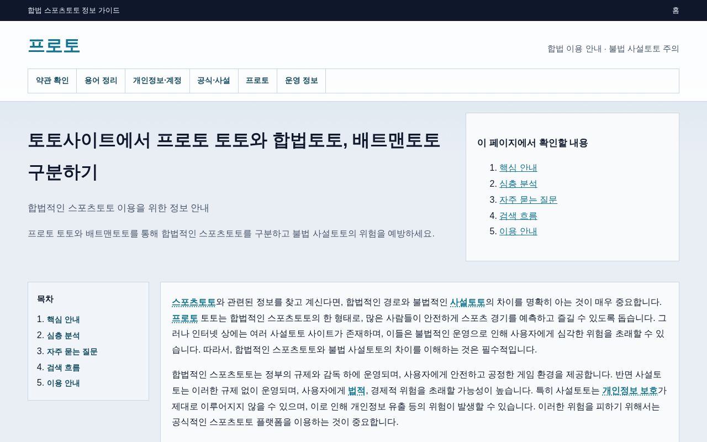The image size is (707, 442).
Task: Click 핵심 안내 in the '이 페이지에서 확인할 내용' box
Action: coord(518,168)
